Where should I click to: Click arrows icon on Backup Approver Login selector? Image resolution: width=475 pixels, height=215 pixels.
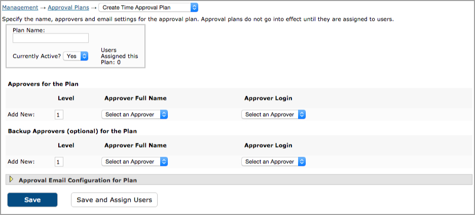click(302, 162)
